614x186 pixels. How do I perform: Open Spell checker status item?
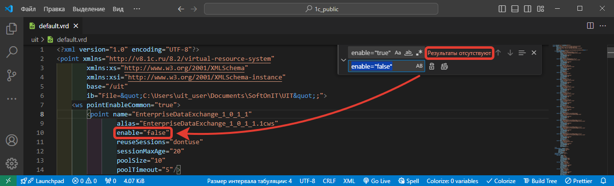point(409,181)
